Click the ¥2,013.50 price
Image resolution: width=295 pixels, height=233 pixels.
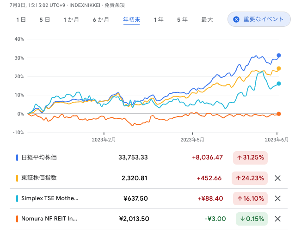point(134,219)
